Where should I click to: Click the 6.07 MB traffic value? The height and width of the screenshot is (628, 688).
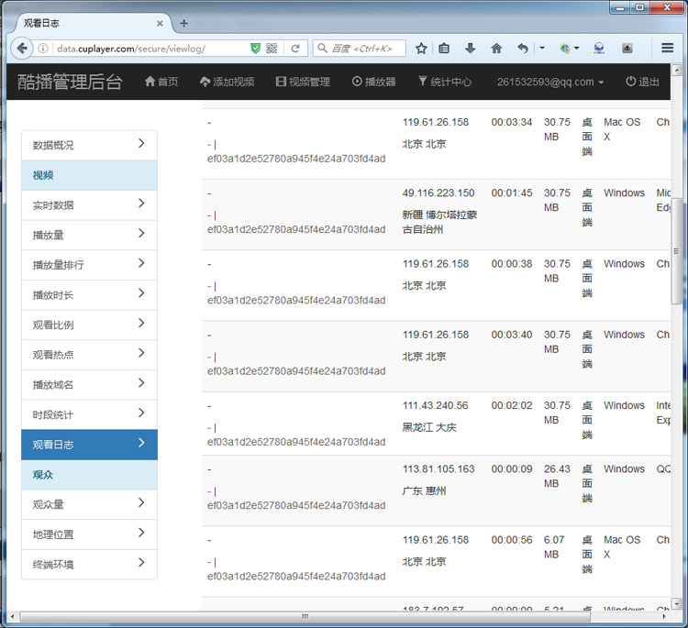554,547
